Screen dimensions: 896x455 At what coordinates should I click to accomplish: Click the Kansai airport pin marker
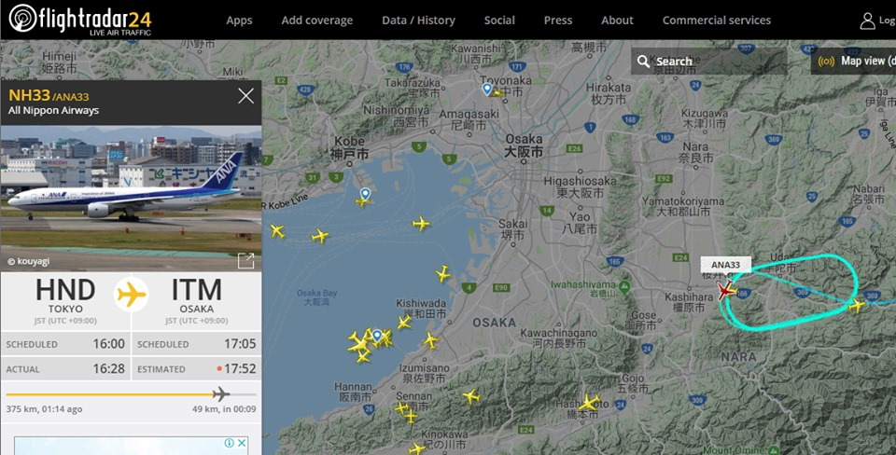click(x=376, y=335)
